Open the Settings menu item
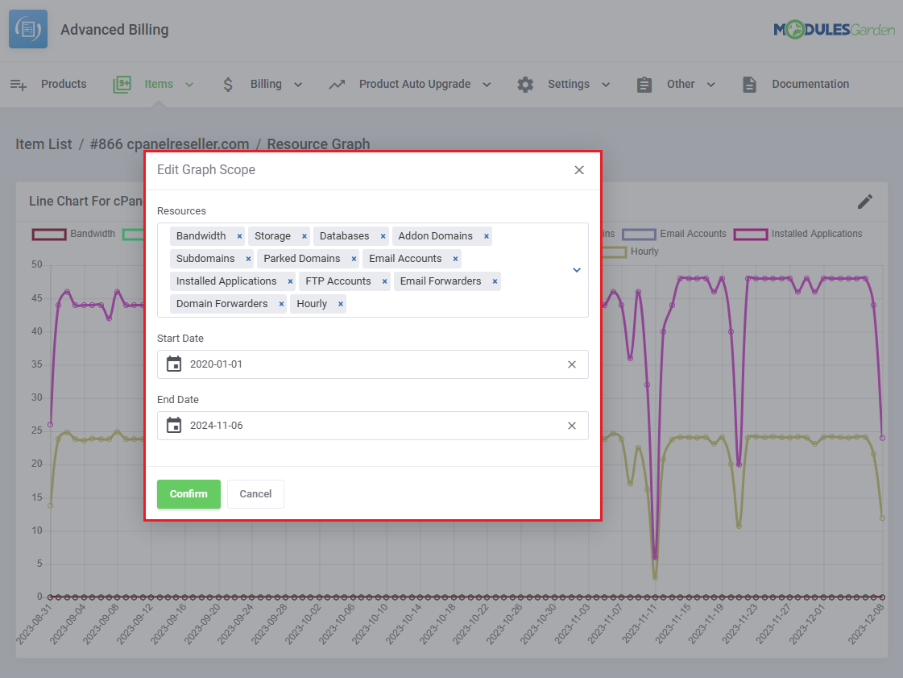This screenshot has height=678, width=903. pos(569,84)
